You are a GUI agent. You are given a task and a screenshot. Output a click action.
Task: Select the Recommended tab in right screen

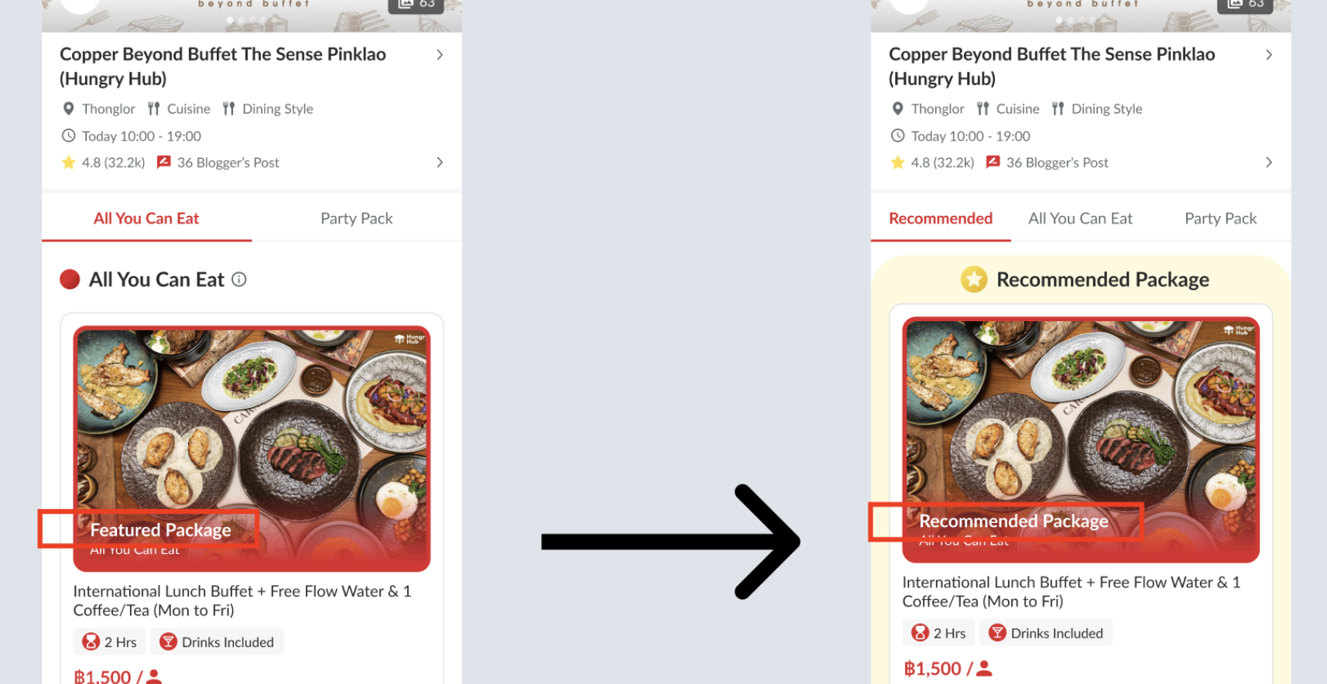(x=941, y=218)
